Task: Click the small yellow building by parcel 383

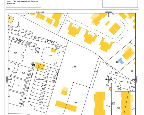Action: 110,89
